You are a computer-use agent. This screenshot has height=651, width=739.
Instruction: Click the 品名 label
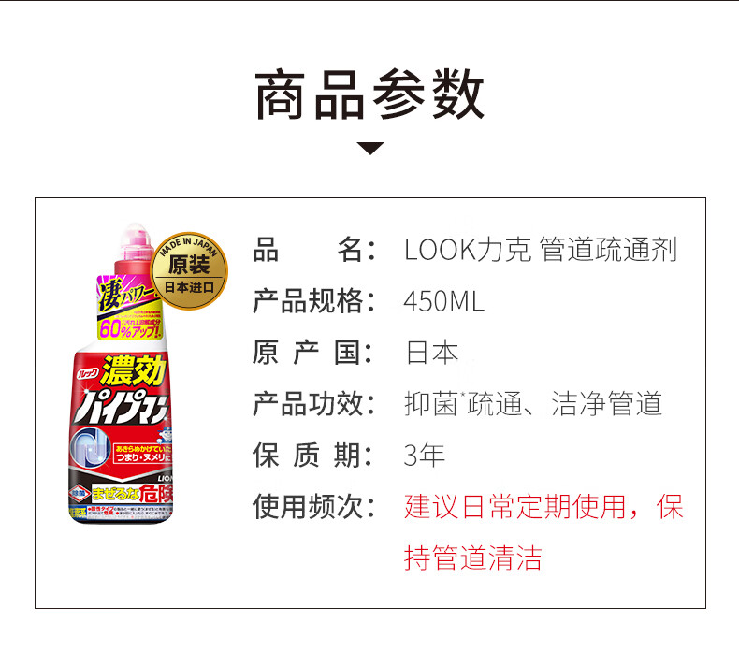pyautogui.click(x=314, y=250)
